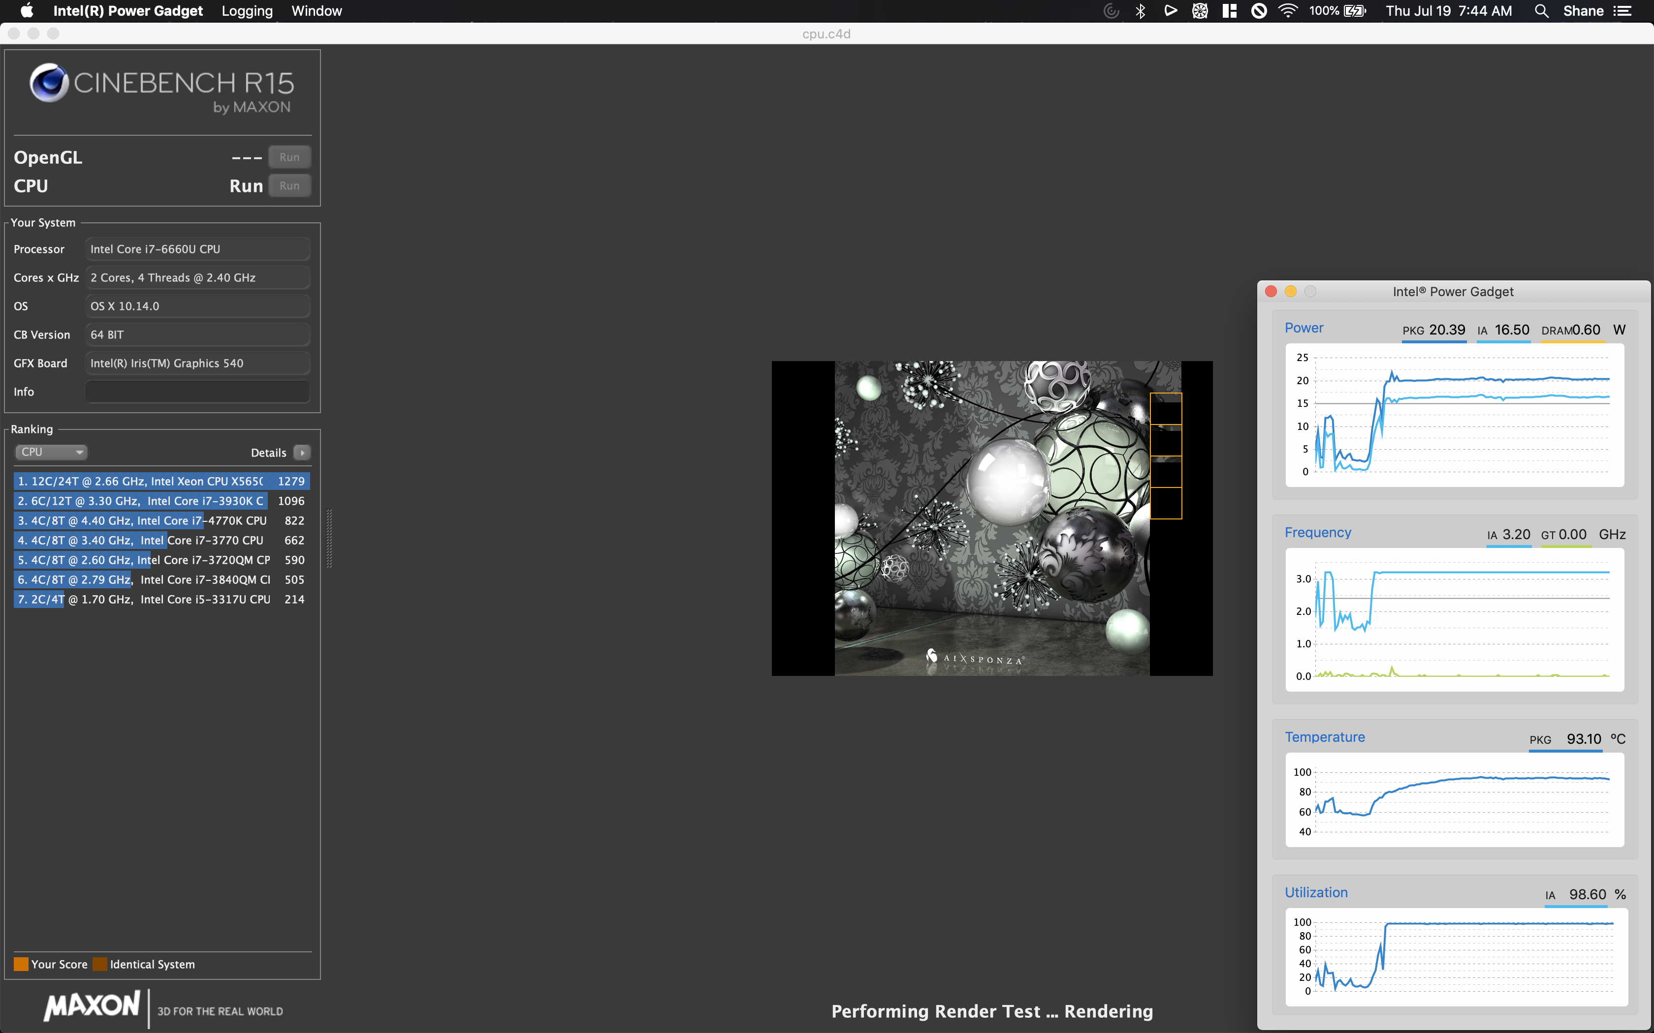This screenshot has width=1654, height=1033.
Task: Run the CPU benchmark test
Action: tap(289, 184)
